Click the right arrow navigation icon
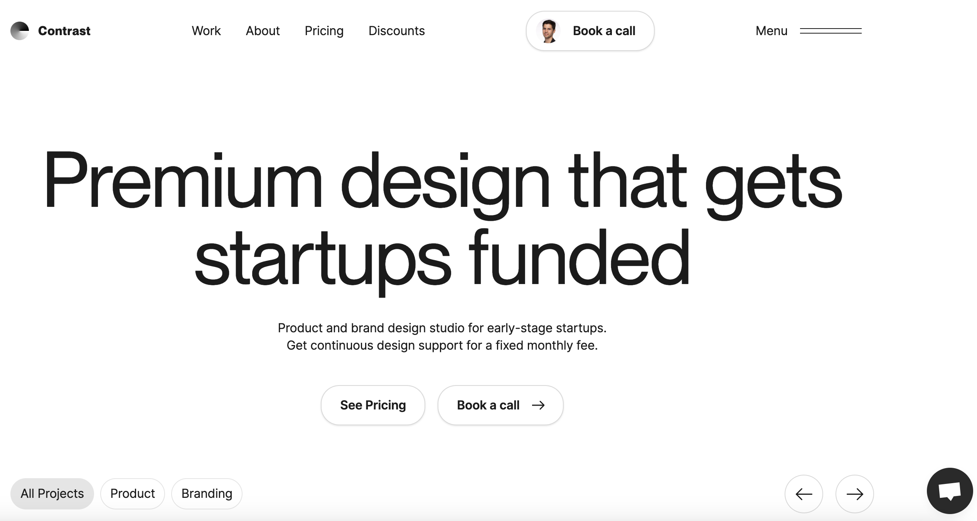977x521 pixels. click(855, 494)
